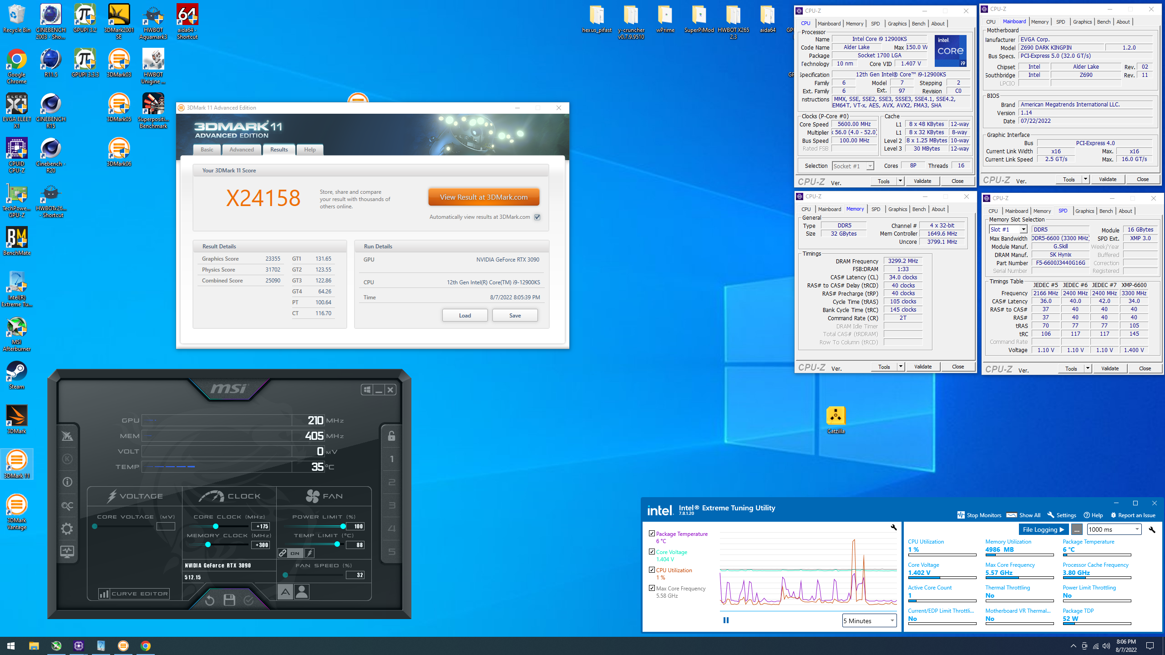Screen dimensions: 1165x655
Task: Open Afterburner's Kombustor stress test icon
Action: click(67, 459)
